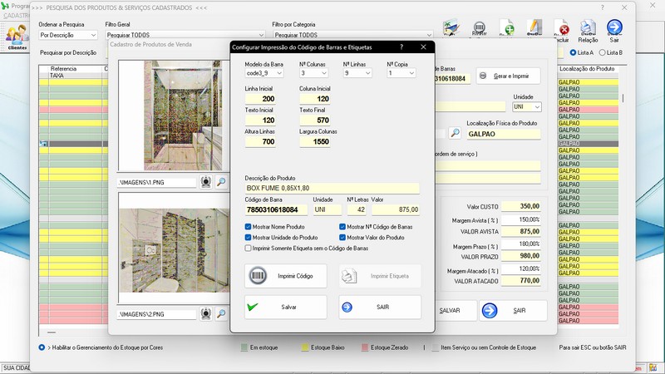Click magnifier icon beside \IMAGENS\2.PNG
This screenshot has width=665, height=374.
(221, 314)
